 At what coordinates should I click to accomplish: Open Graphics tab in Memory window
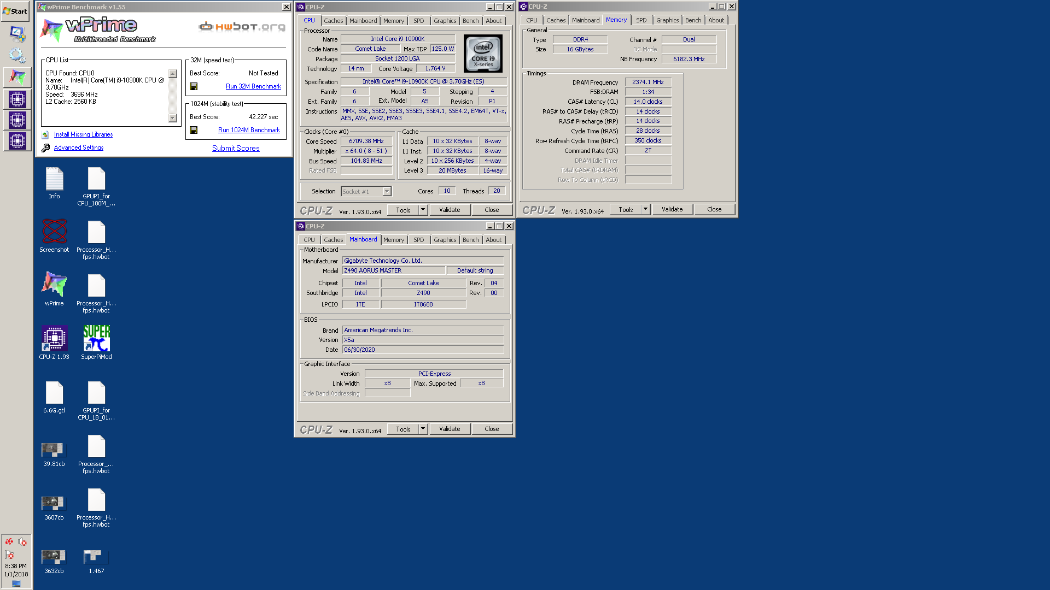[x=667, y=20]
